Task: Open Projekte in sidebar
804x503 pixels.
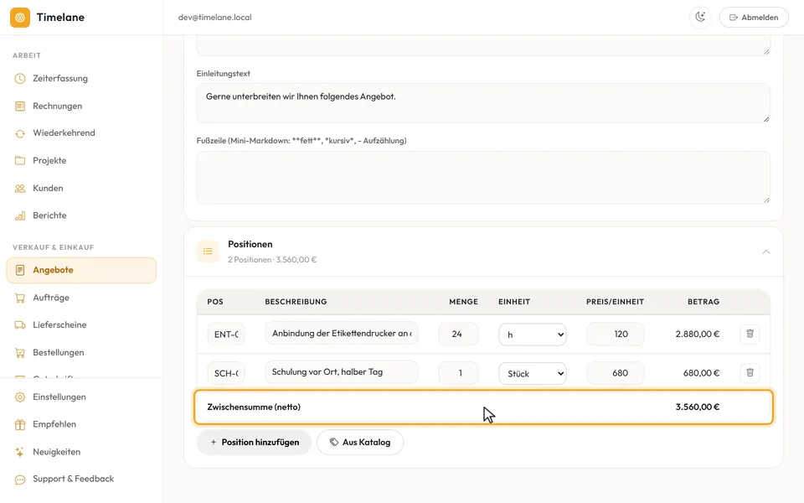Action: tap(81, 161)
